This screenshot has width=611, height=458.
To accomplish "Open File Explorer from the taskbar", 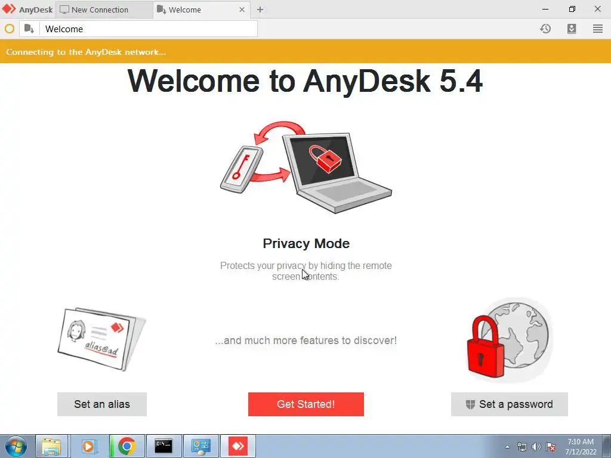I will [x=51, y=446].
